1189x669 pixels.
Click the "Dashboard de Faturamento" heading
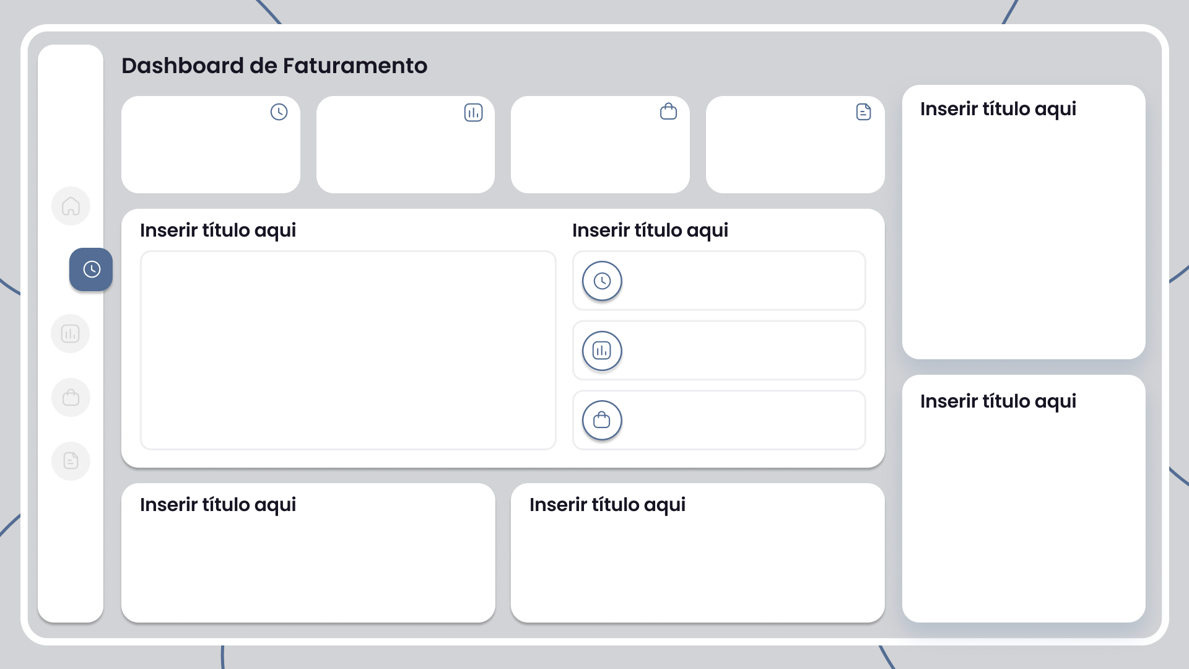(x=274, y=66)
